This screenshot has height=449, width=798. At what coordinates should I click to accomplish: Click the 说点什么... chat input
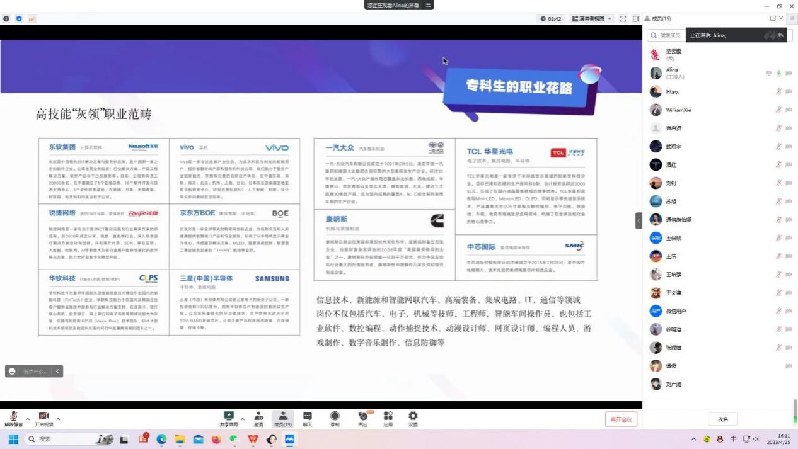click(35, 372)
